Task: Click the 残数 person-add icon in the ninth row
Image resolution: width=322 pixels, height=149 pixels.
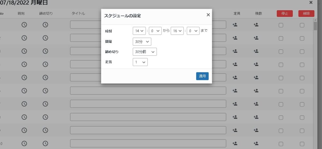Action: 256,130
